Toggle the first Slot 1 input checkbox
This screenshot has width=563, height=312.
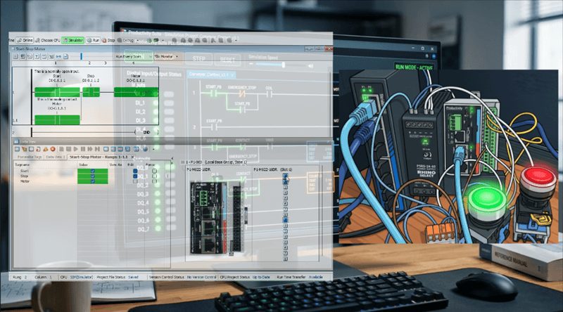tap(285, 176)
